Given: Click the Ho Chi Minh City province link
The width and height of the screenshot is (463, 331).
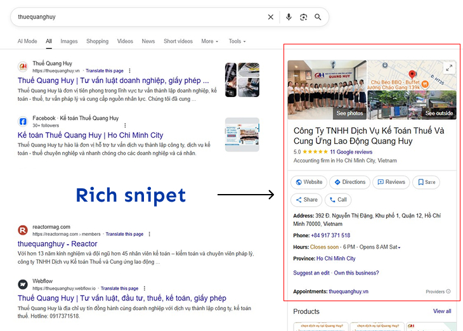Looking at the screenshot, I should pos(336,259).
